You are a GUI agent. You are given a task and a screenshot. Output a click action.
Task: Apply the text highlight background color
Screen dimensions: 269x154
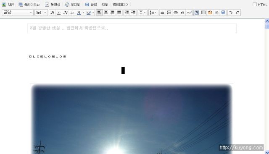pyautogui.click(x=89, y=13)
